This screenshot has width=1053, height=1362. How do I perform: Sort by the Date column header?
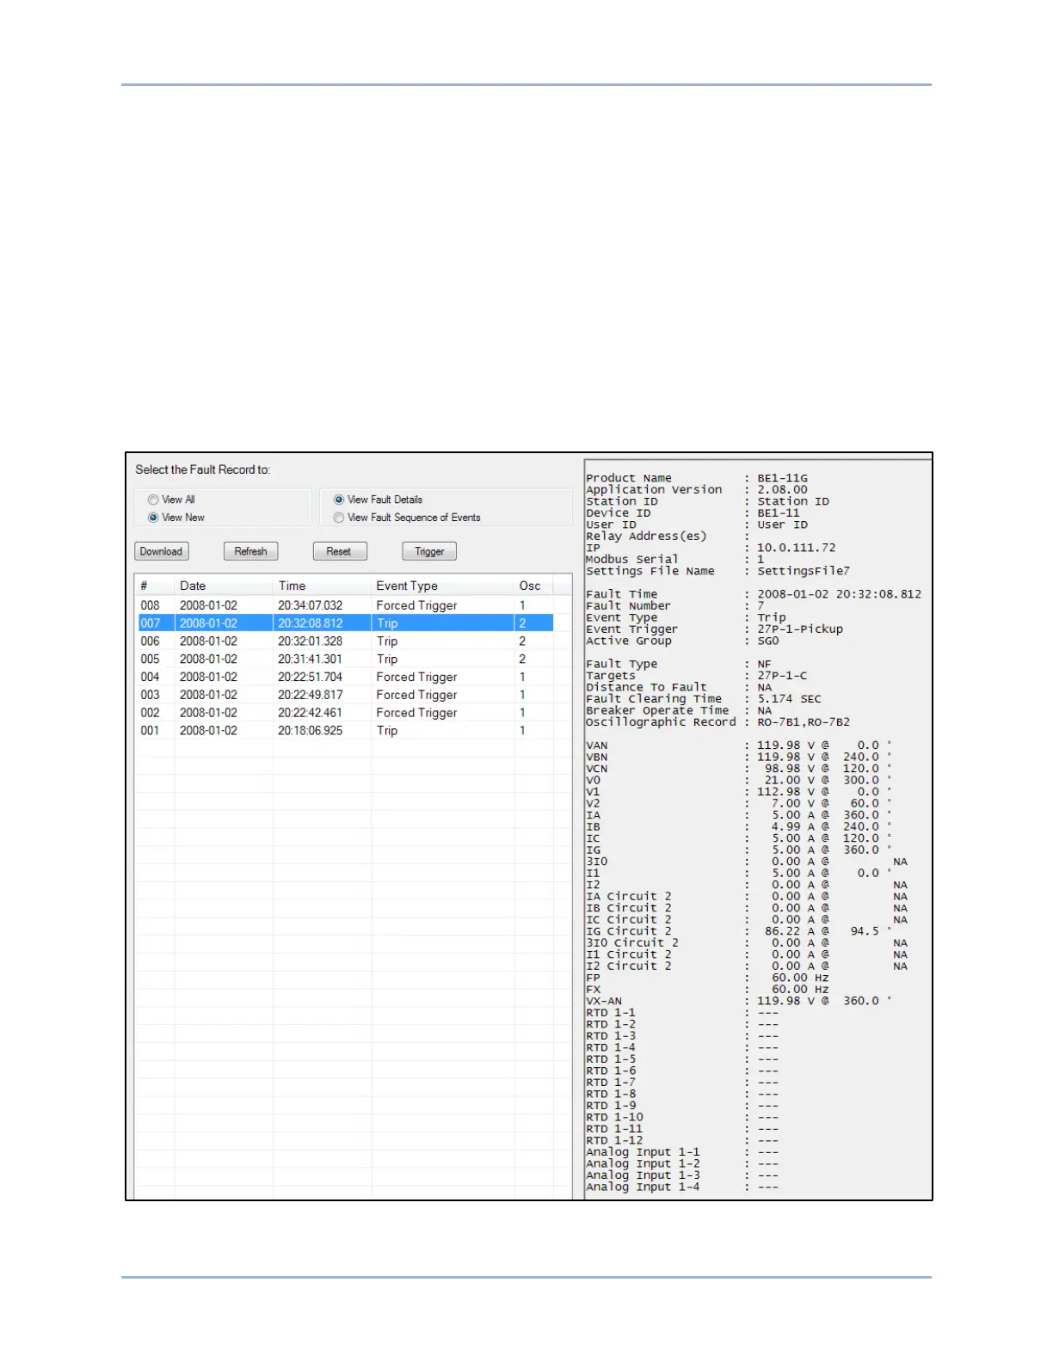pyautogui.click(x=224, y=586)
